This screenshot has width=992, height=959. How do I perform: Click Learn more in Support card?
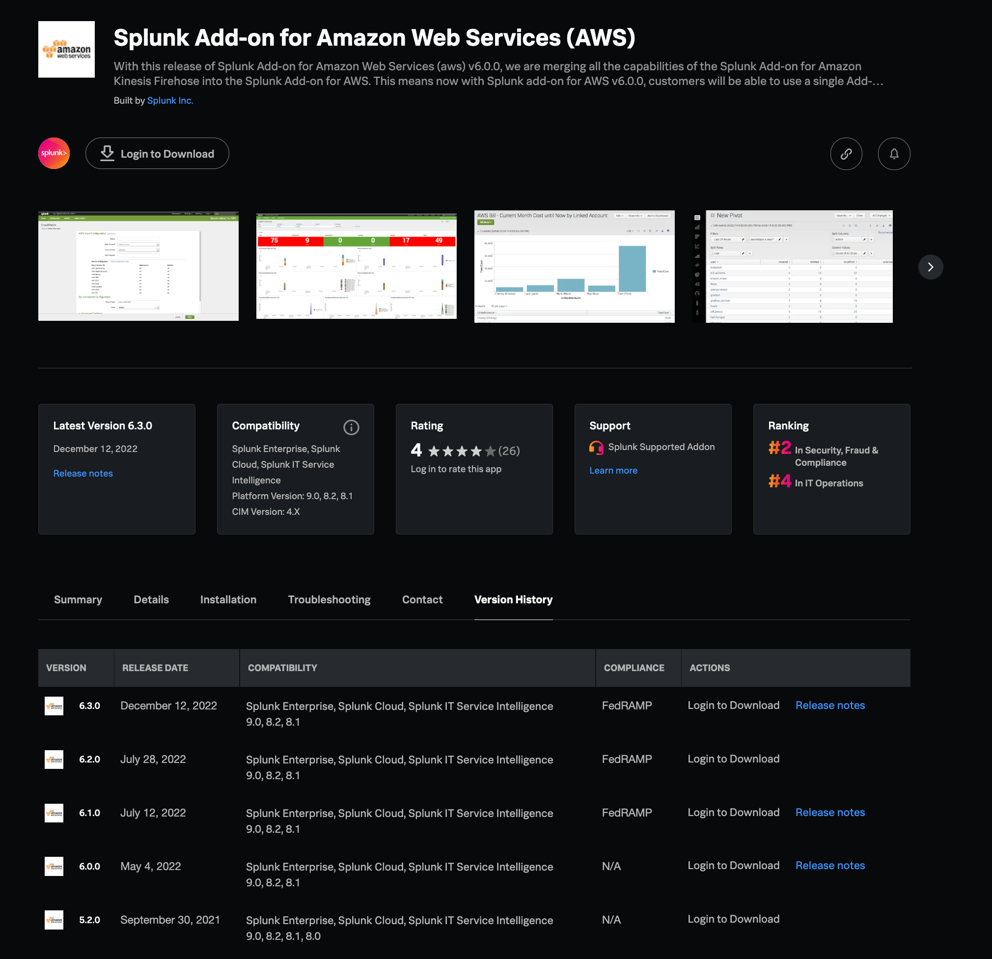tap(613, 470)
